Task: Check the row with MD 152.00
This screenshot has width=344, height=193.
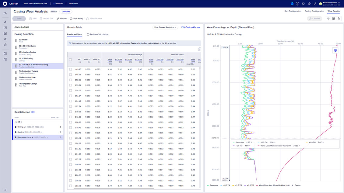Action: [70, 80]
